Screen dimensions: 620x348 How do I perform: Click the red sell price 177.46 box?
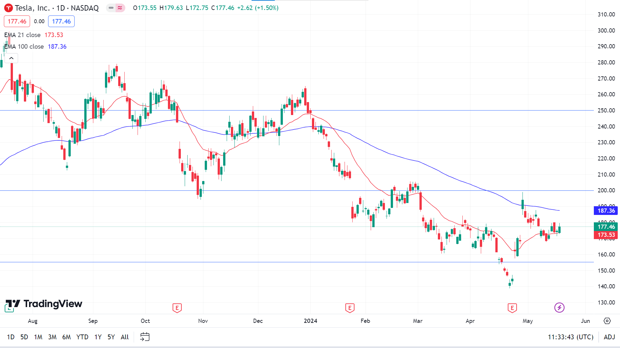[x=17, y=21]
